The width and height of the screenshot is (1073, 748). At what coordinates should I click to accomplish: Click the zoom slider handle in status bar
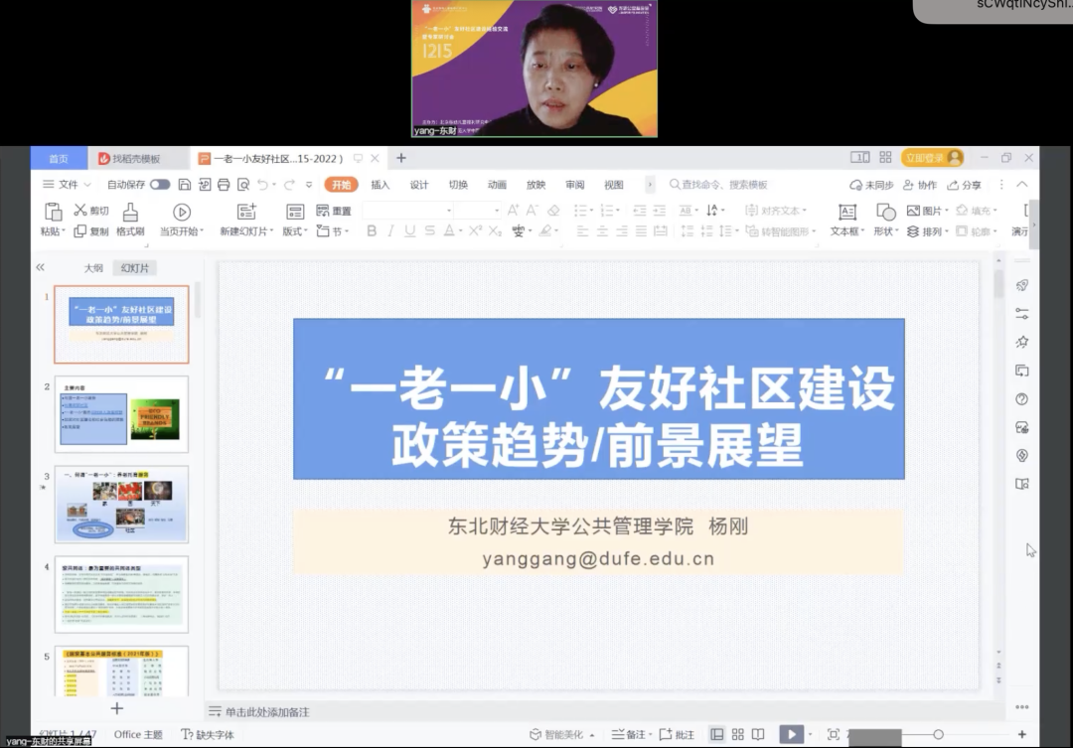tap(938, 734)
